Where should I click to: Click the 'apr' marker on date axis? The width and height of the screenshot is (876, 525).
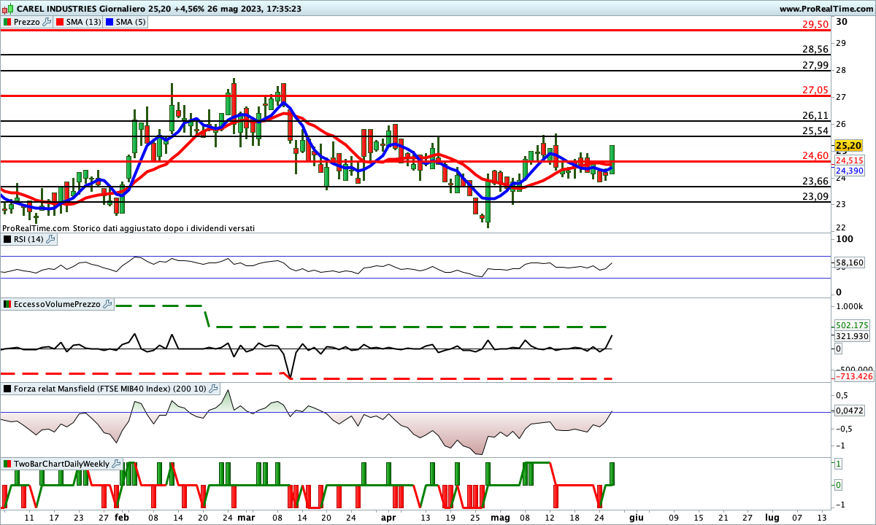[x=388, y=517]
